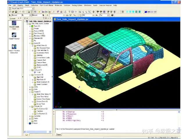Click the Test_Side_Impact_Update.pc viewport title bar
This screenshot has width=186, height=139.
tap(117, 19)
